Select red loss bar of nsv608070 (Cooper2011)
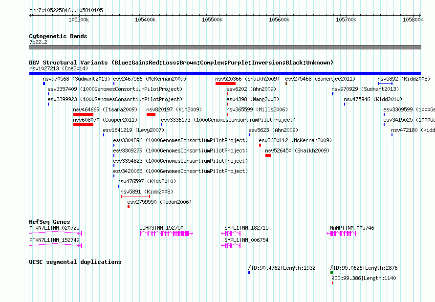This screenshot has height=302, width=435. point(83,125)
